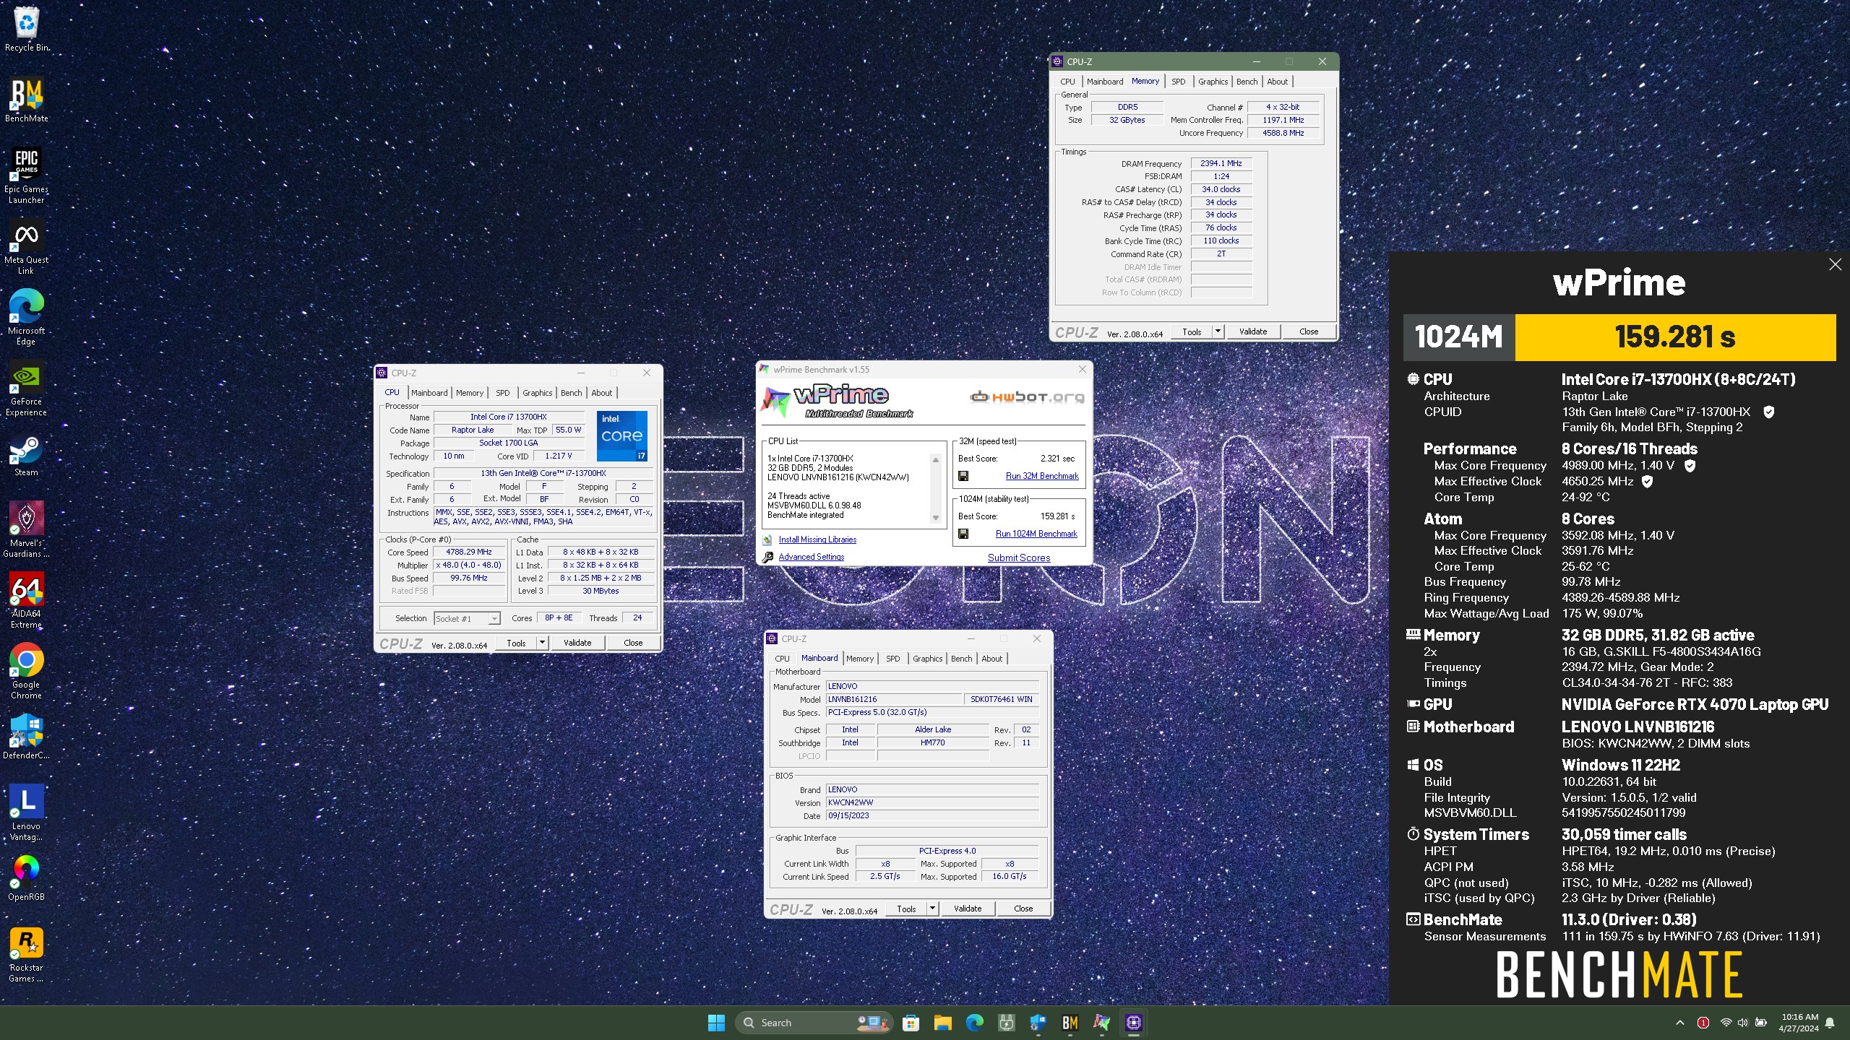Click the wPrime taskbar icon
This screenshot has width=1850, height=1040.
pos(1101,1023)
